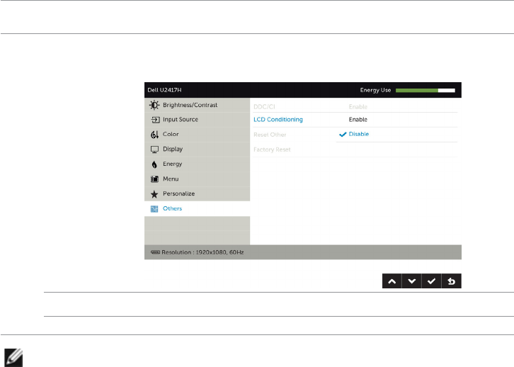The image size is (514, 367).
Task: Click the up arrow navigation button
Action: [392, 281]
